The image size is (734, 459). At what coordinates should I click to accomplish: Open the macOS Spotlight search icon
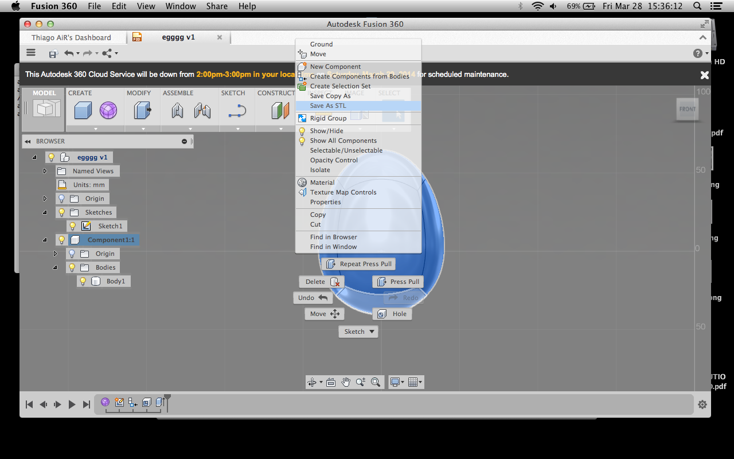(697, 6)
